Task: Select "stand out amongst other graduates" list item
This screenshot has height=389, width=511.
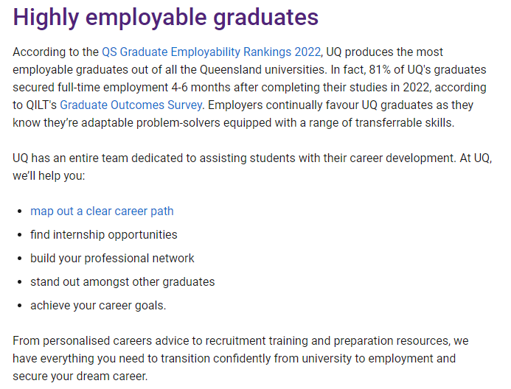Action: click(122, 281)
